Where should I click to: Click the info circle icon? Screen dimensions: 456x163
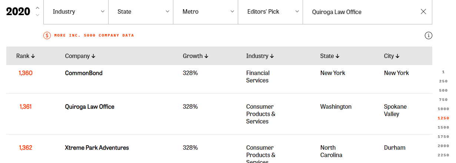pos(429,35)
